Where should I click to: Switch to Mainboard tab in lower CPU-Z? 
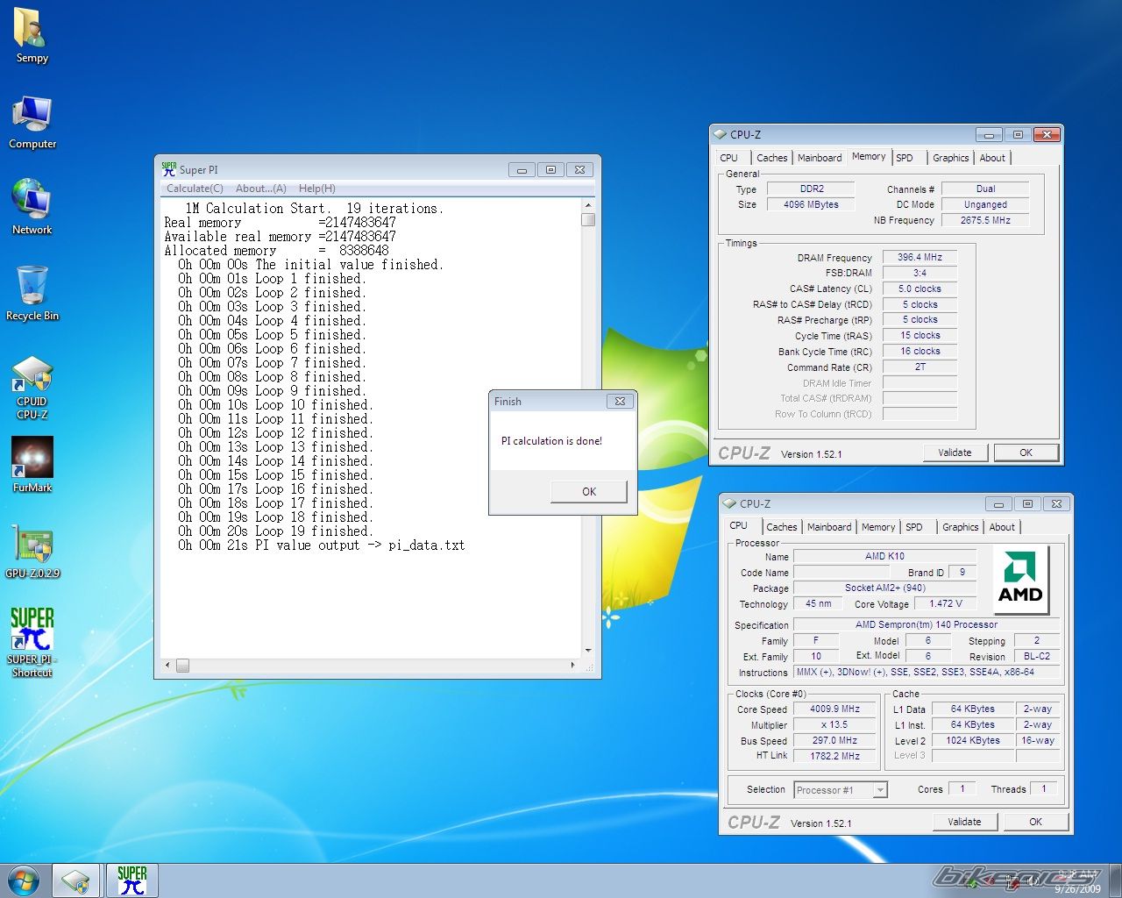tap(828, 527)
